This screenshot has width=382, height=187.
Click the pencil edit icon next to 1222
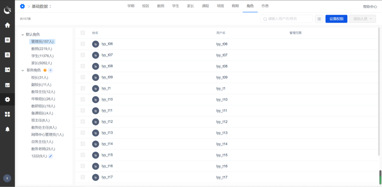pos(51,156)
